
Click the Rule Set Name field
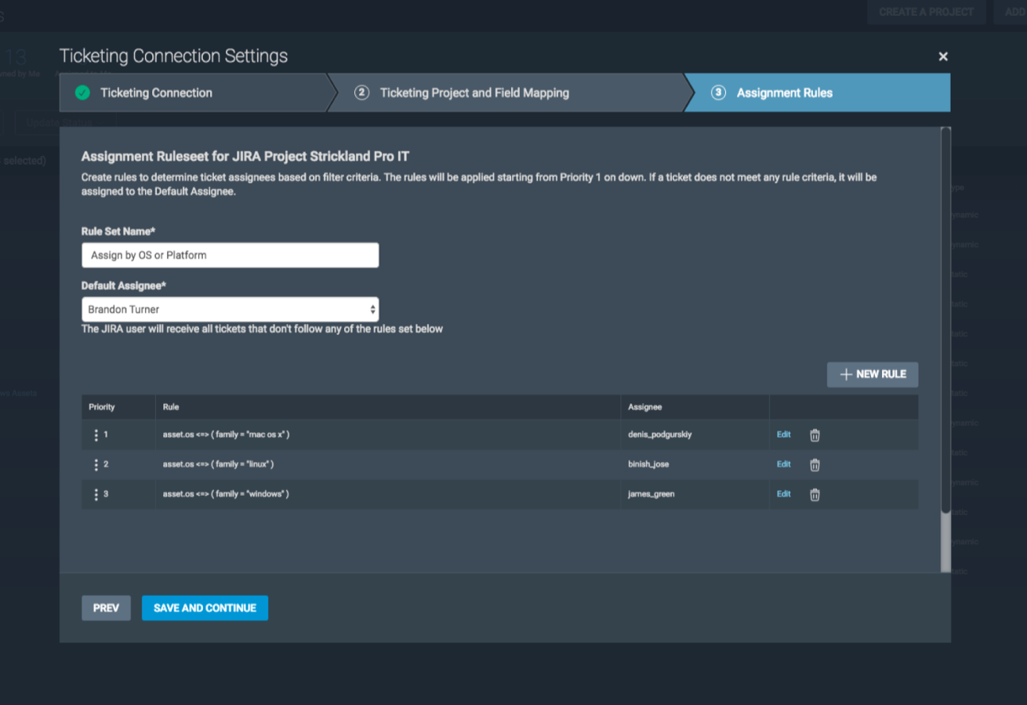tap(230, 256)
